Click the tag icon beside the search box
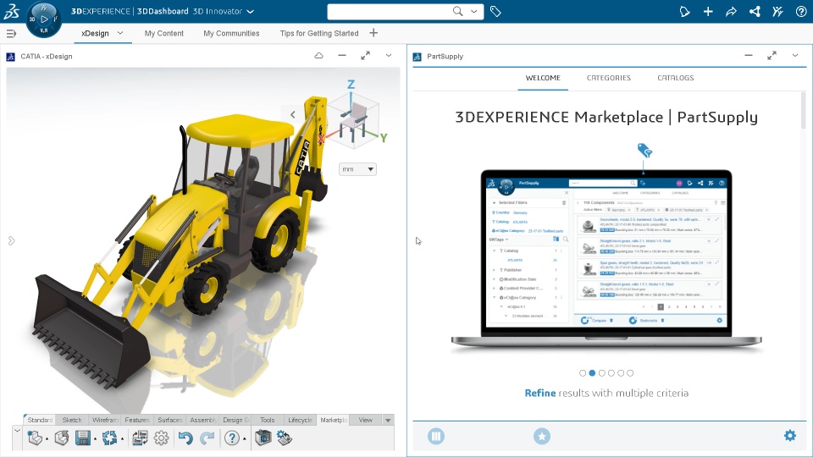This screenshot has height=457, width=813. [495, 11]
